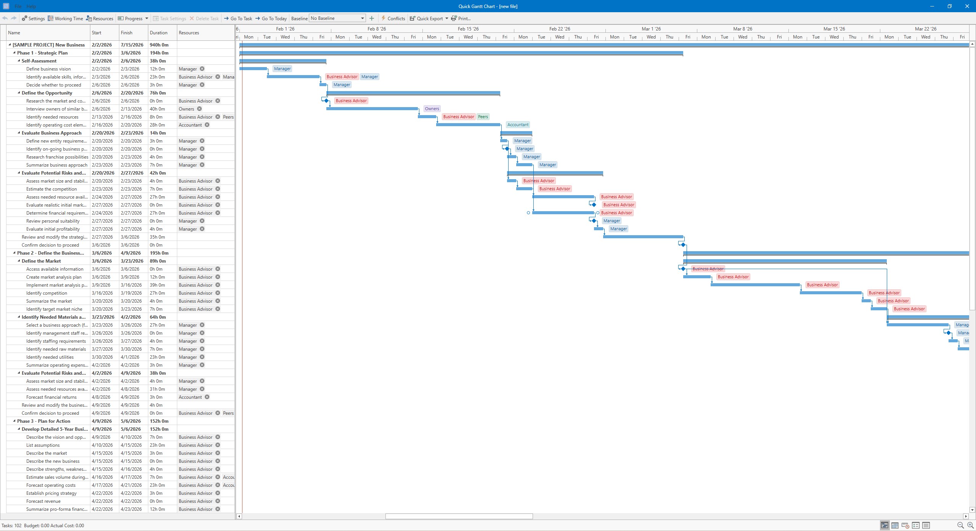976x531 pixels.
Task: Click the Undo arrow icon
Action: click(5, 18)
